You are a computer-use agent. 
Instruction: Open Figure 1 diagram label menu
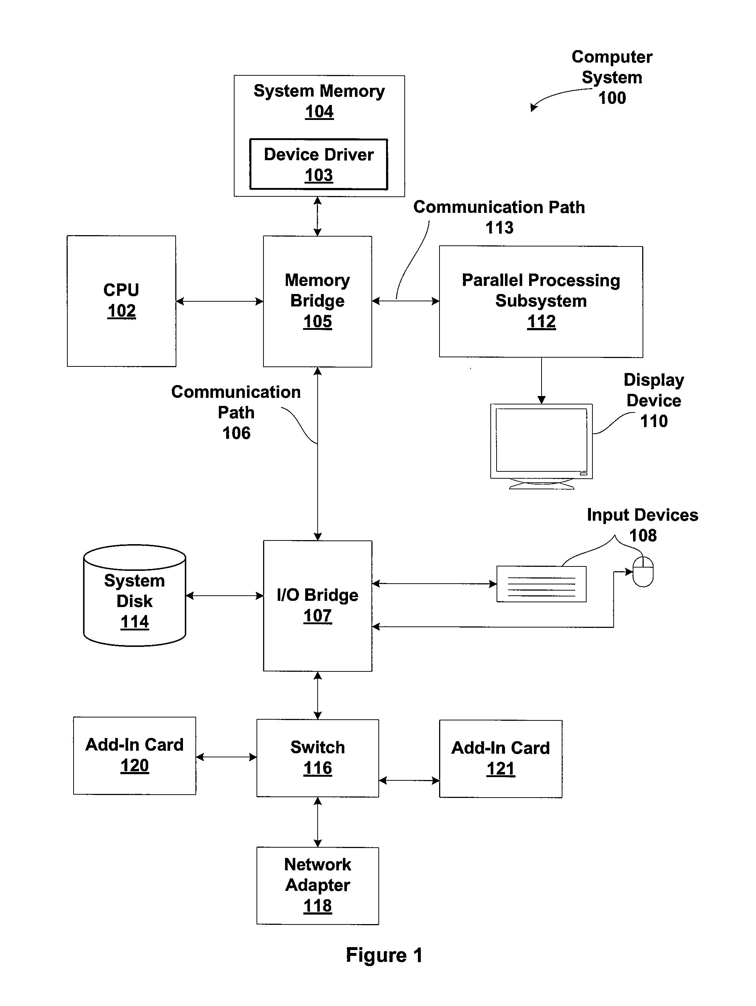pyautogui.click(x=377, y=956)
